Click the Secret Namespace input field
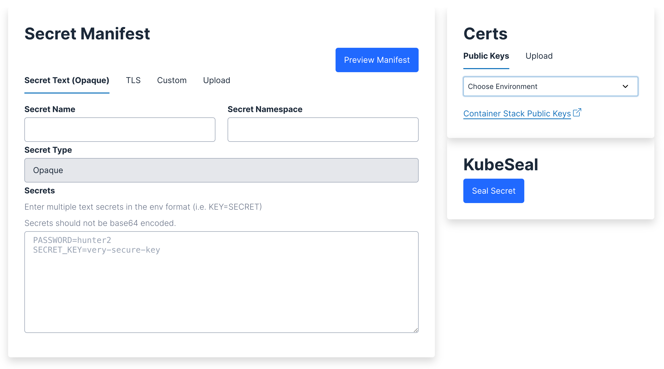The image size is (664, 369). pos(323,129)
